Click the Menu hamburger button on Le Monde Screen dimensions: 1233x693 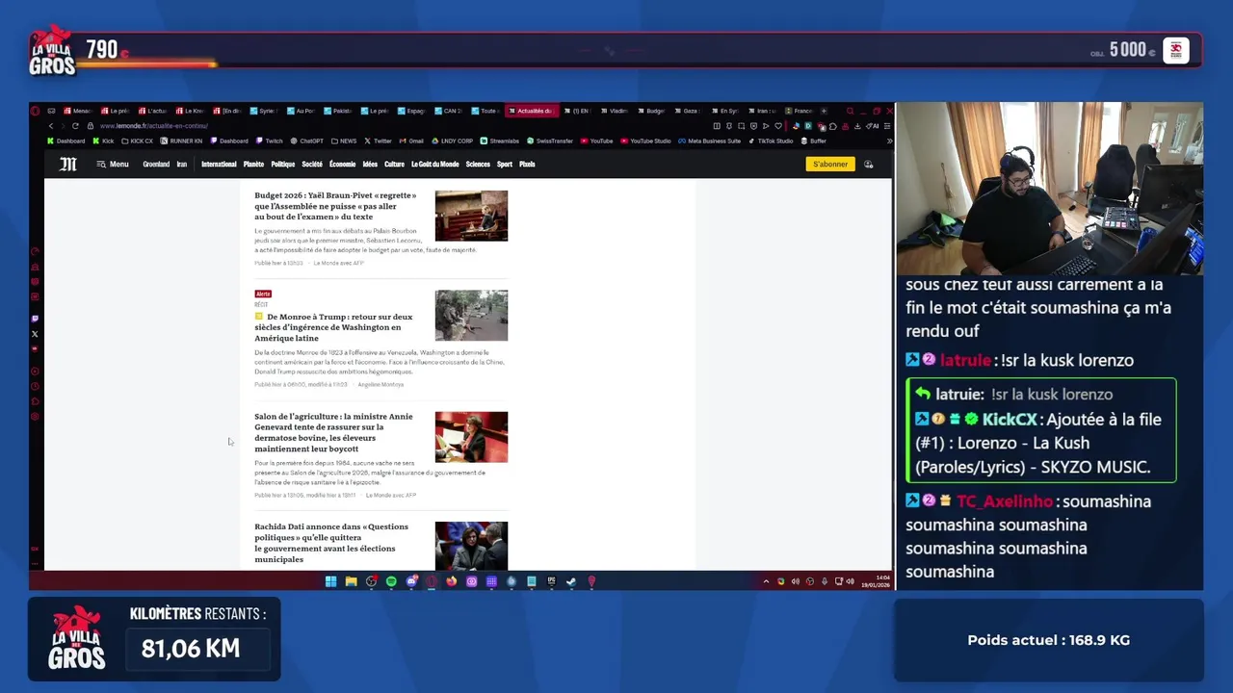coord(113,165)
